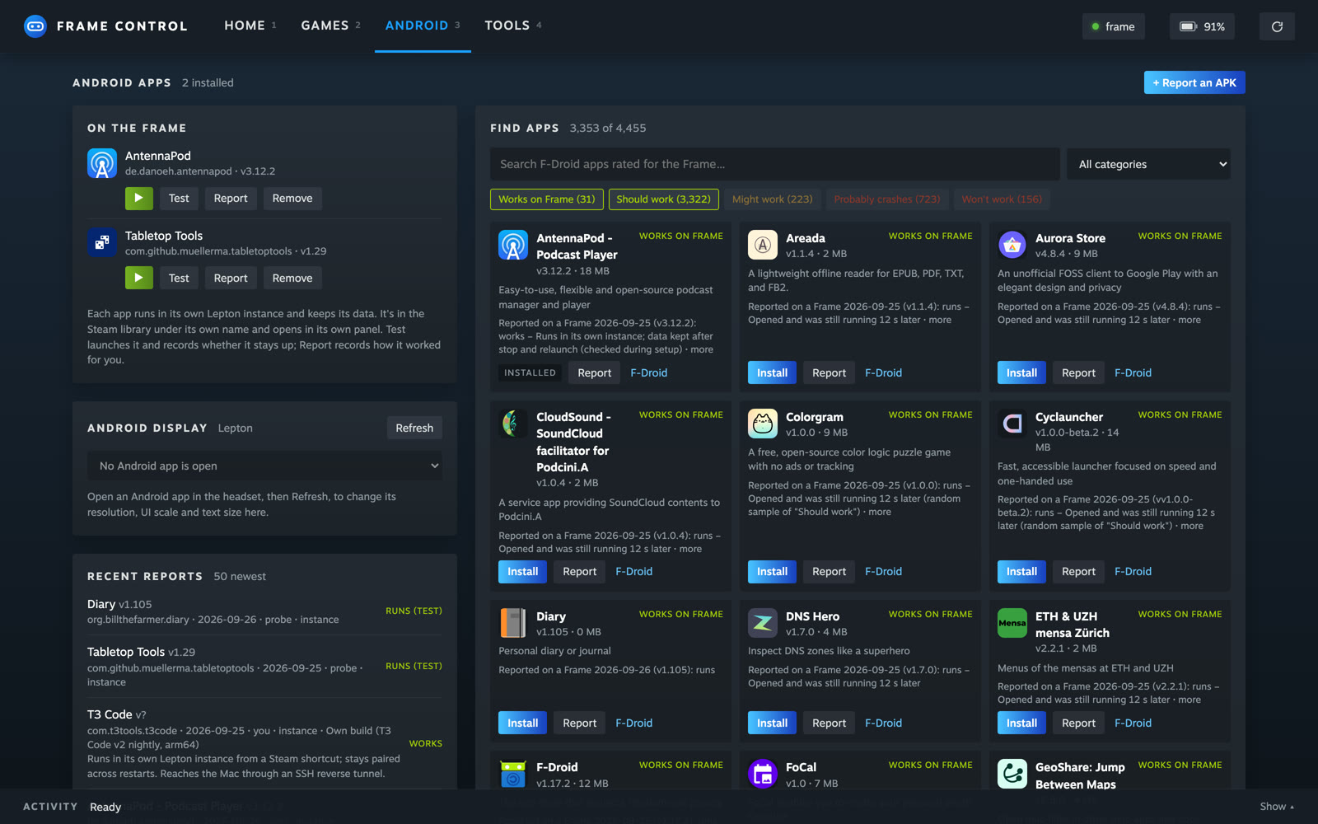The height and width of the screenshot is (824, 1318).
Task: Open F-Droid link for ETH & UZH mensa
Action: tap(1133, 723)
